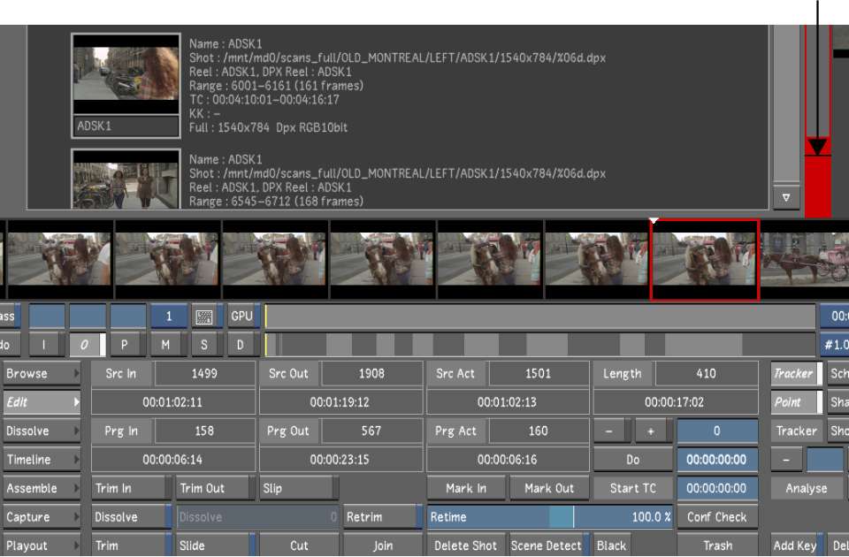Click the Add Key button
The height and width of the screenshot is (557, 849).
click(x=797, y=546)
